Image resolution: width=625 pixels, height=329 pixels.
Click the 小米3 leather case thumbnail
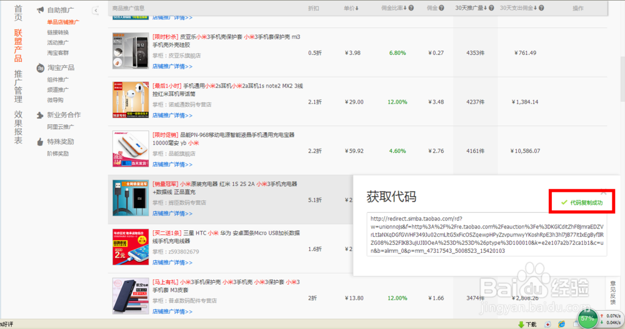pyautogui.click(x=131, y=295)
